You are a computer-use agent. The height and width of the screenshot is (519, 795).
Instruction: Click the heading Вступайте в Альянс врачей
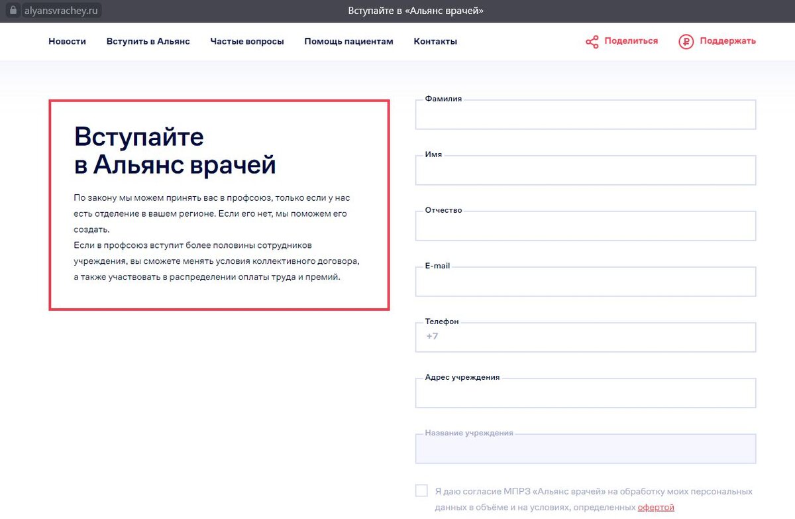[175, 150]
